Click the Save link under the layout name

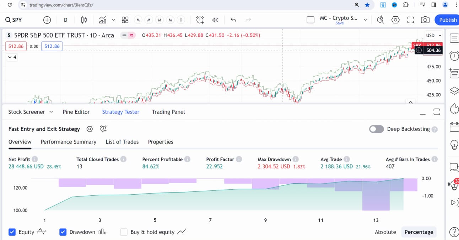(x=340, y=23)
